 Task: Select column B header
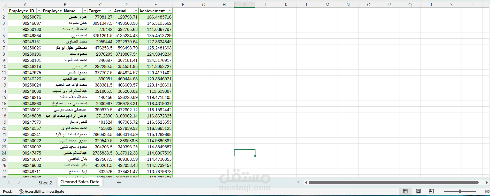pyautogui.click(x=65, y=5)
